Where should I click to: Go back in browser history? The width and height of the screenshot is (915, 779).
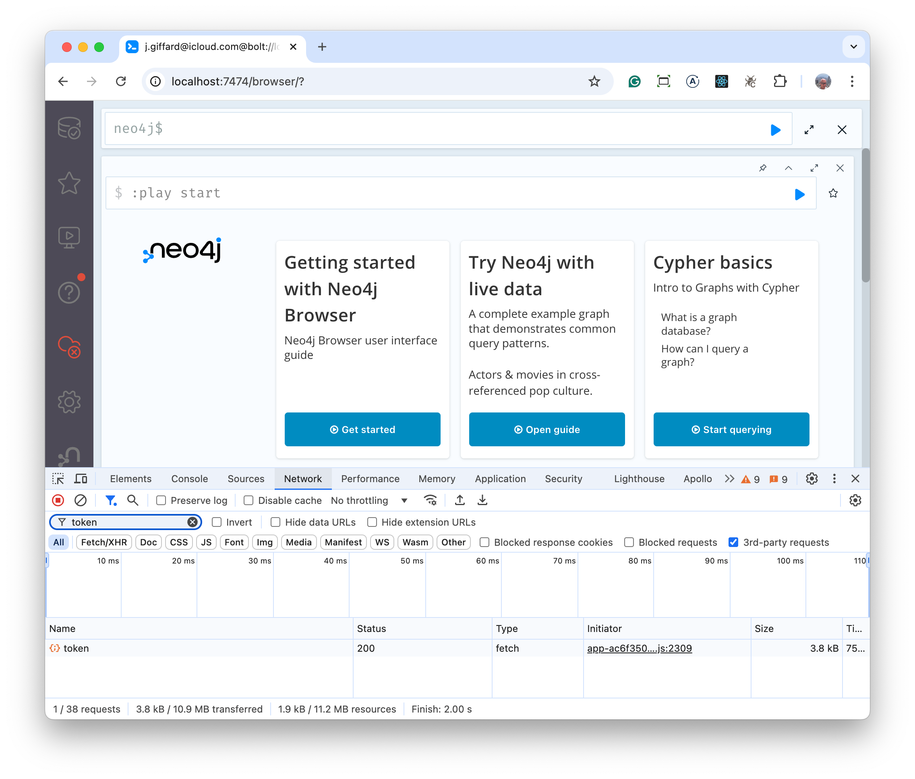pyautogui.click(x=63, y=82)
